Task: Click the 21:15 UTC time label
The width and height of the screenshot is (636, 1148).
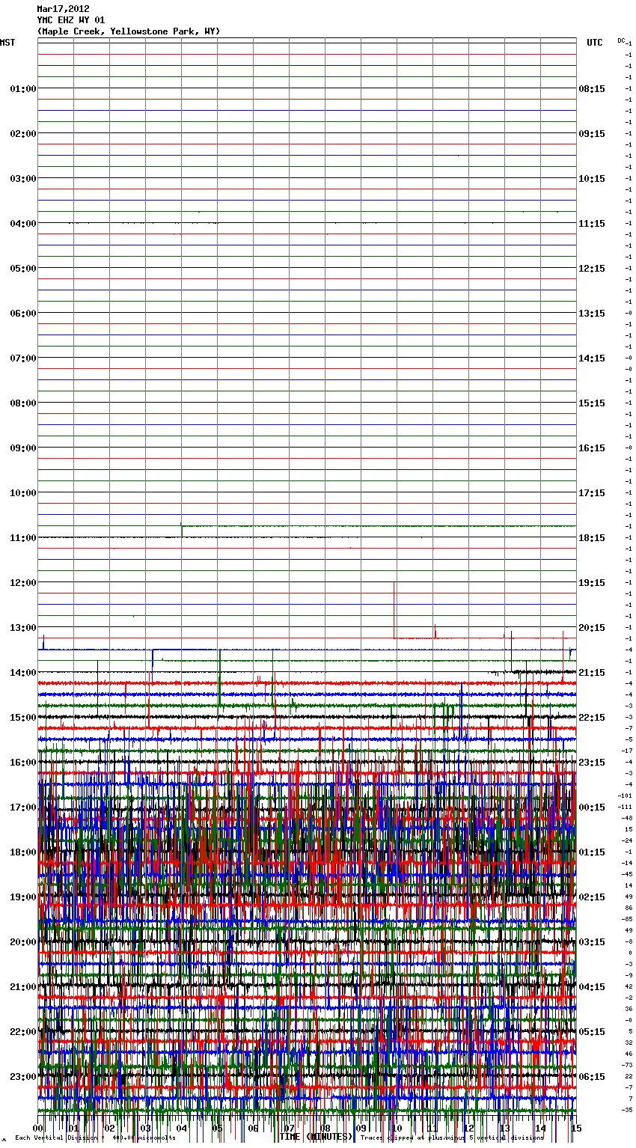Action: 592,673
